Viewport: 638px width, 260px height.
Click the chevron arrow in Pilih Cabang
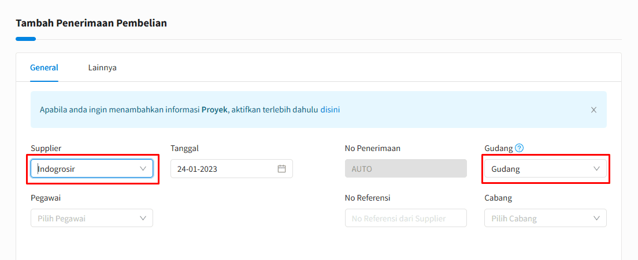click(596, 218)
